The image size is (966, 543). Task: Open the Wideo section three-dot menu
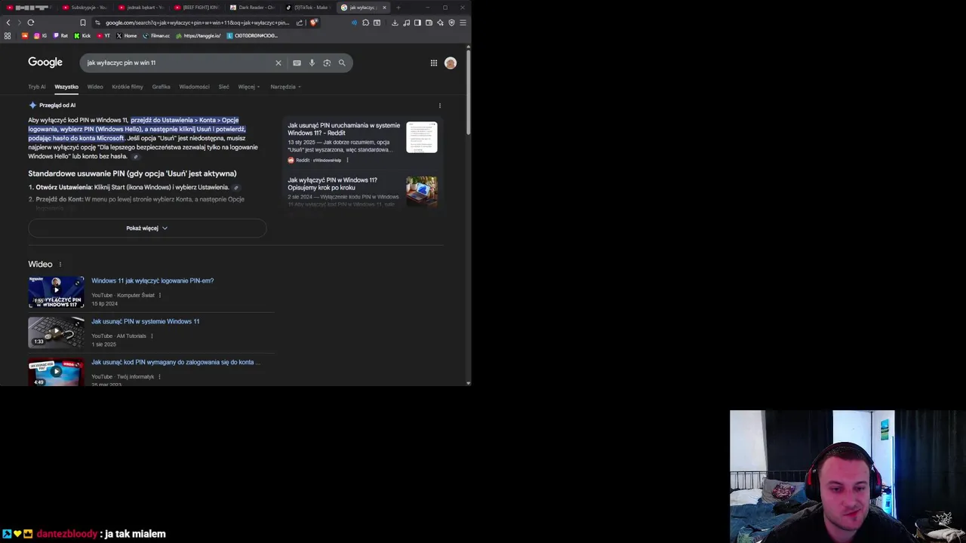coord(60,264)
